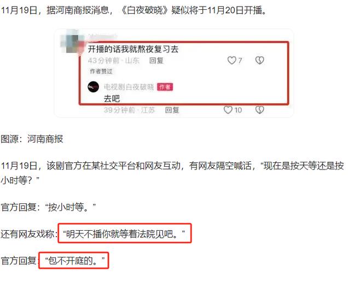
Task: Click the comment text 开播的话我就熬夜复习去
Action: point(133,49)
